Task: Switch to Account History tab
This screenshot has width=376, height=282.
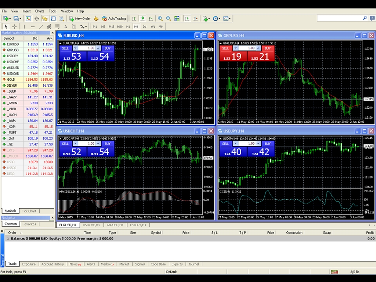Action: (53, 264)
